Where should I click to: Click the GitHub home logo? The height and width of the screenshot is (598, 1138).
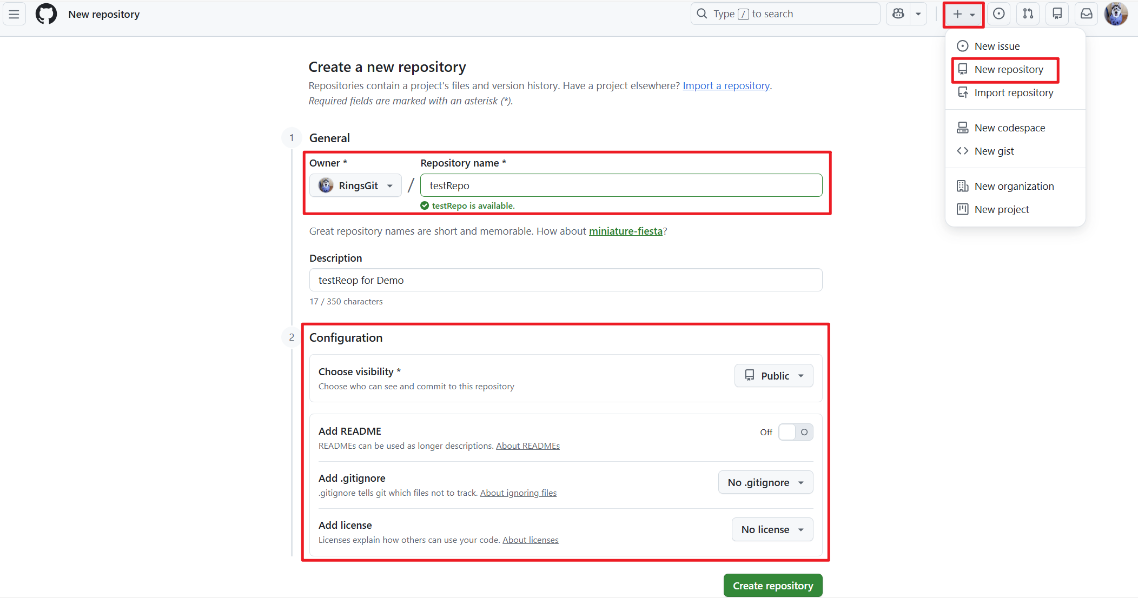pyautogui.click(x=45, y=14)
